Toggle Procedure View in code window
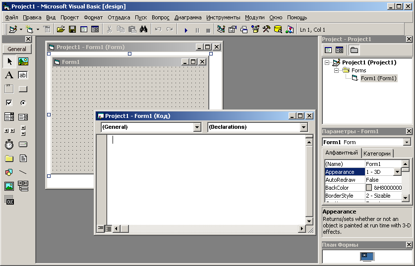The width and height of the screenshot is (415, 266). (x=101, y=228)
